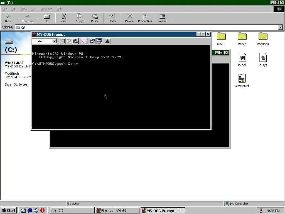Close the background Finished - Win31 window
The width and height of the screenshot is (285, 214).
[226, 53]
